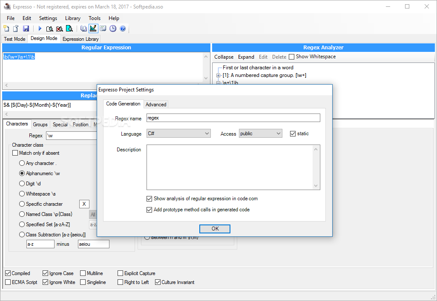
Task: Select the Position tab
Action: (x=80, y=124)
